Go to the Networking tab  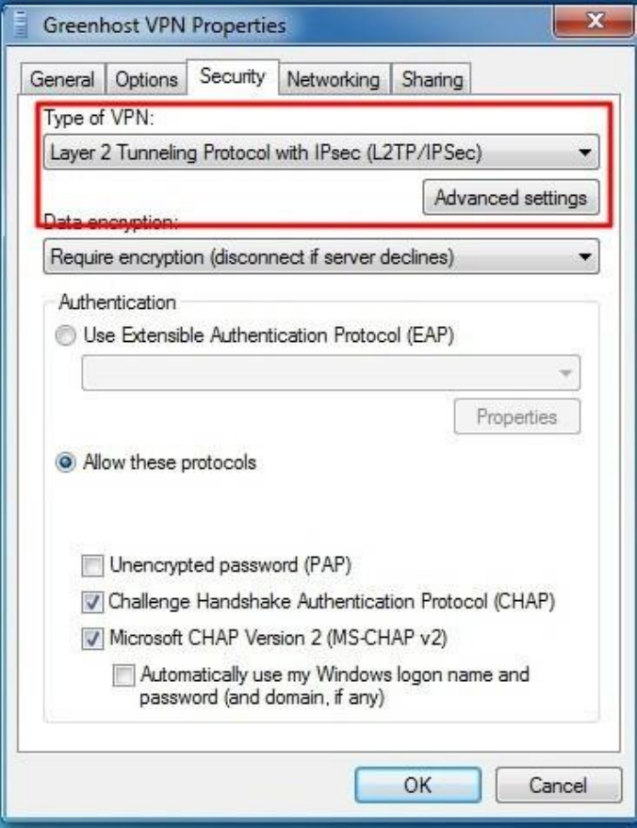(333, 80)
